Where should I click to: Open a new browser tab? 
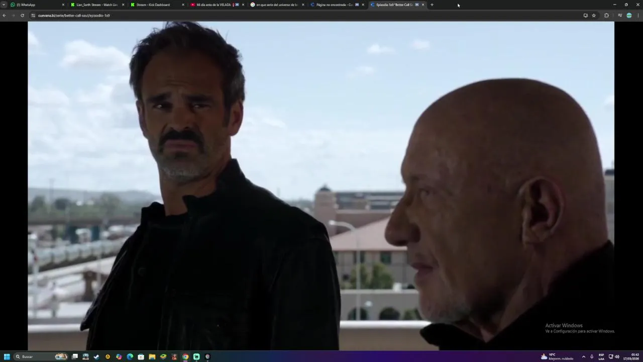point(432,5)
